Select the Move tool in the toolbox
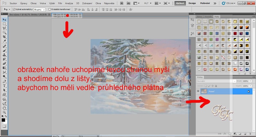This screenshot has width=256, height=137. 4,20
